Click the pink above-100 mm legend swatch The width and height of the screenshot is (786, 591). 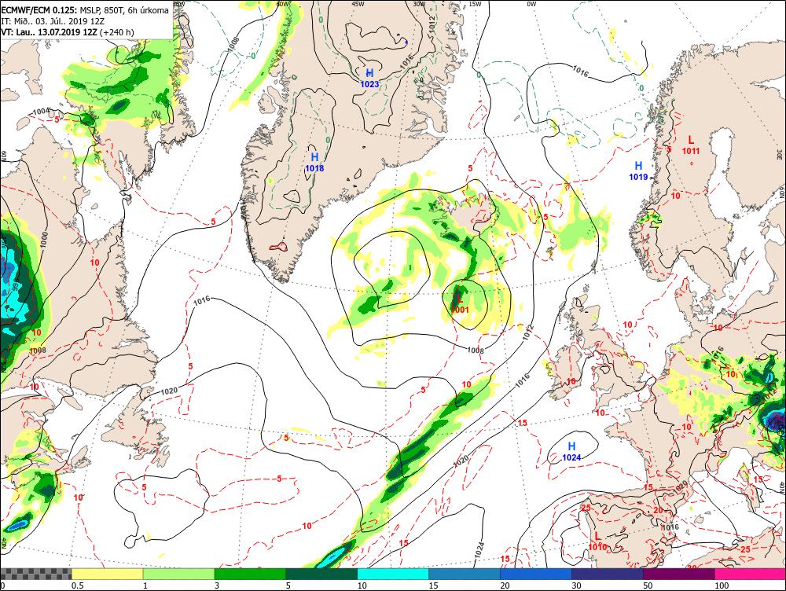tap(751, 574)
